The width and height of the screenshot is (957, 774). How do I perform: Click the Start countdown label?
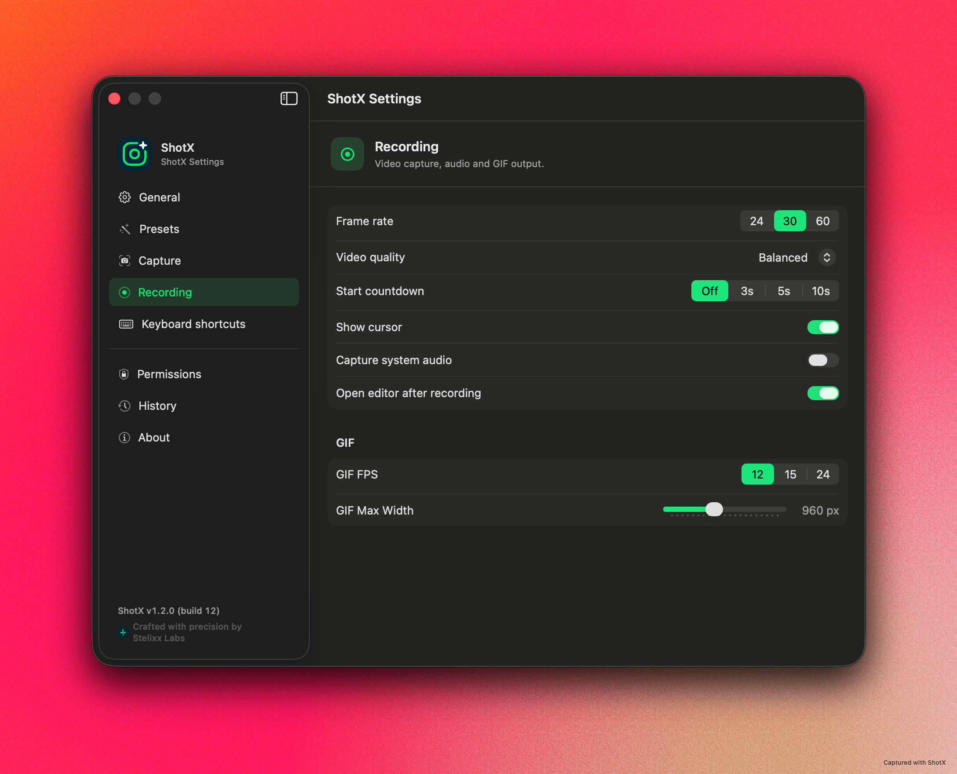click(x=380, y=291)
